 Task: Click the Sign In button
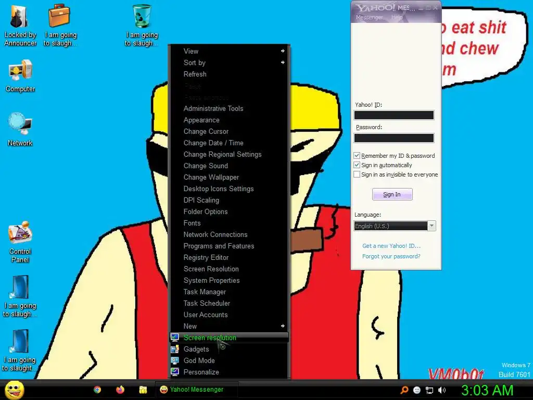[392, 194]
